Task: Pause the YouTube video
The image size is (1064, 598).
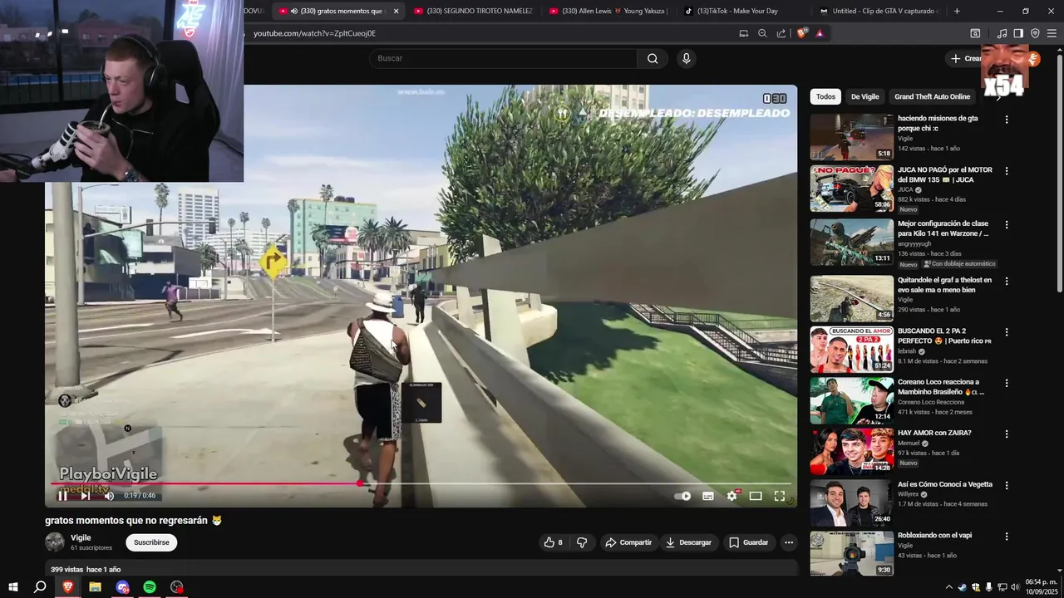Action: tap(62, 496)
